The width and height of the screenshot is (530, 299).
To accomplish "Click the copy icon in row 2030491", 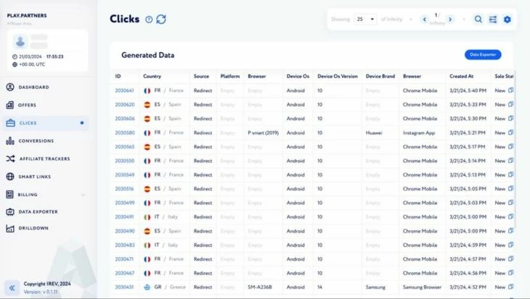I will tap(510, 216).
